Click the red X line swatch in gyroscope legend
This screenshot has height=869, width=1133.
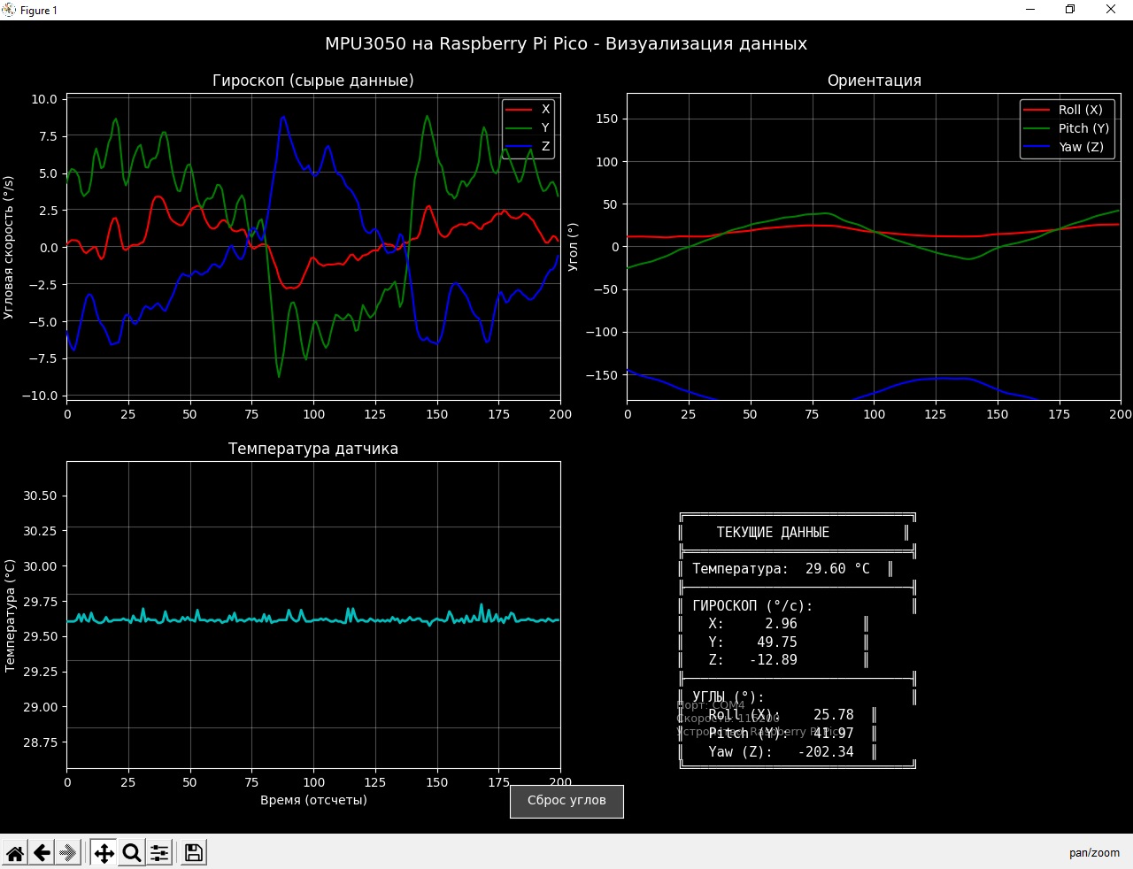[518, 109]
